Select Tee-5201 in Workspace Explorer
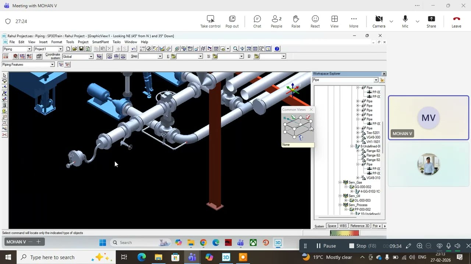Screen dimensions: 471x264 coord(373,133)
